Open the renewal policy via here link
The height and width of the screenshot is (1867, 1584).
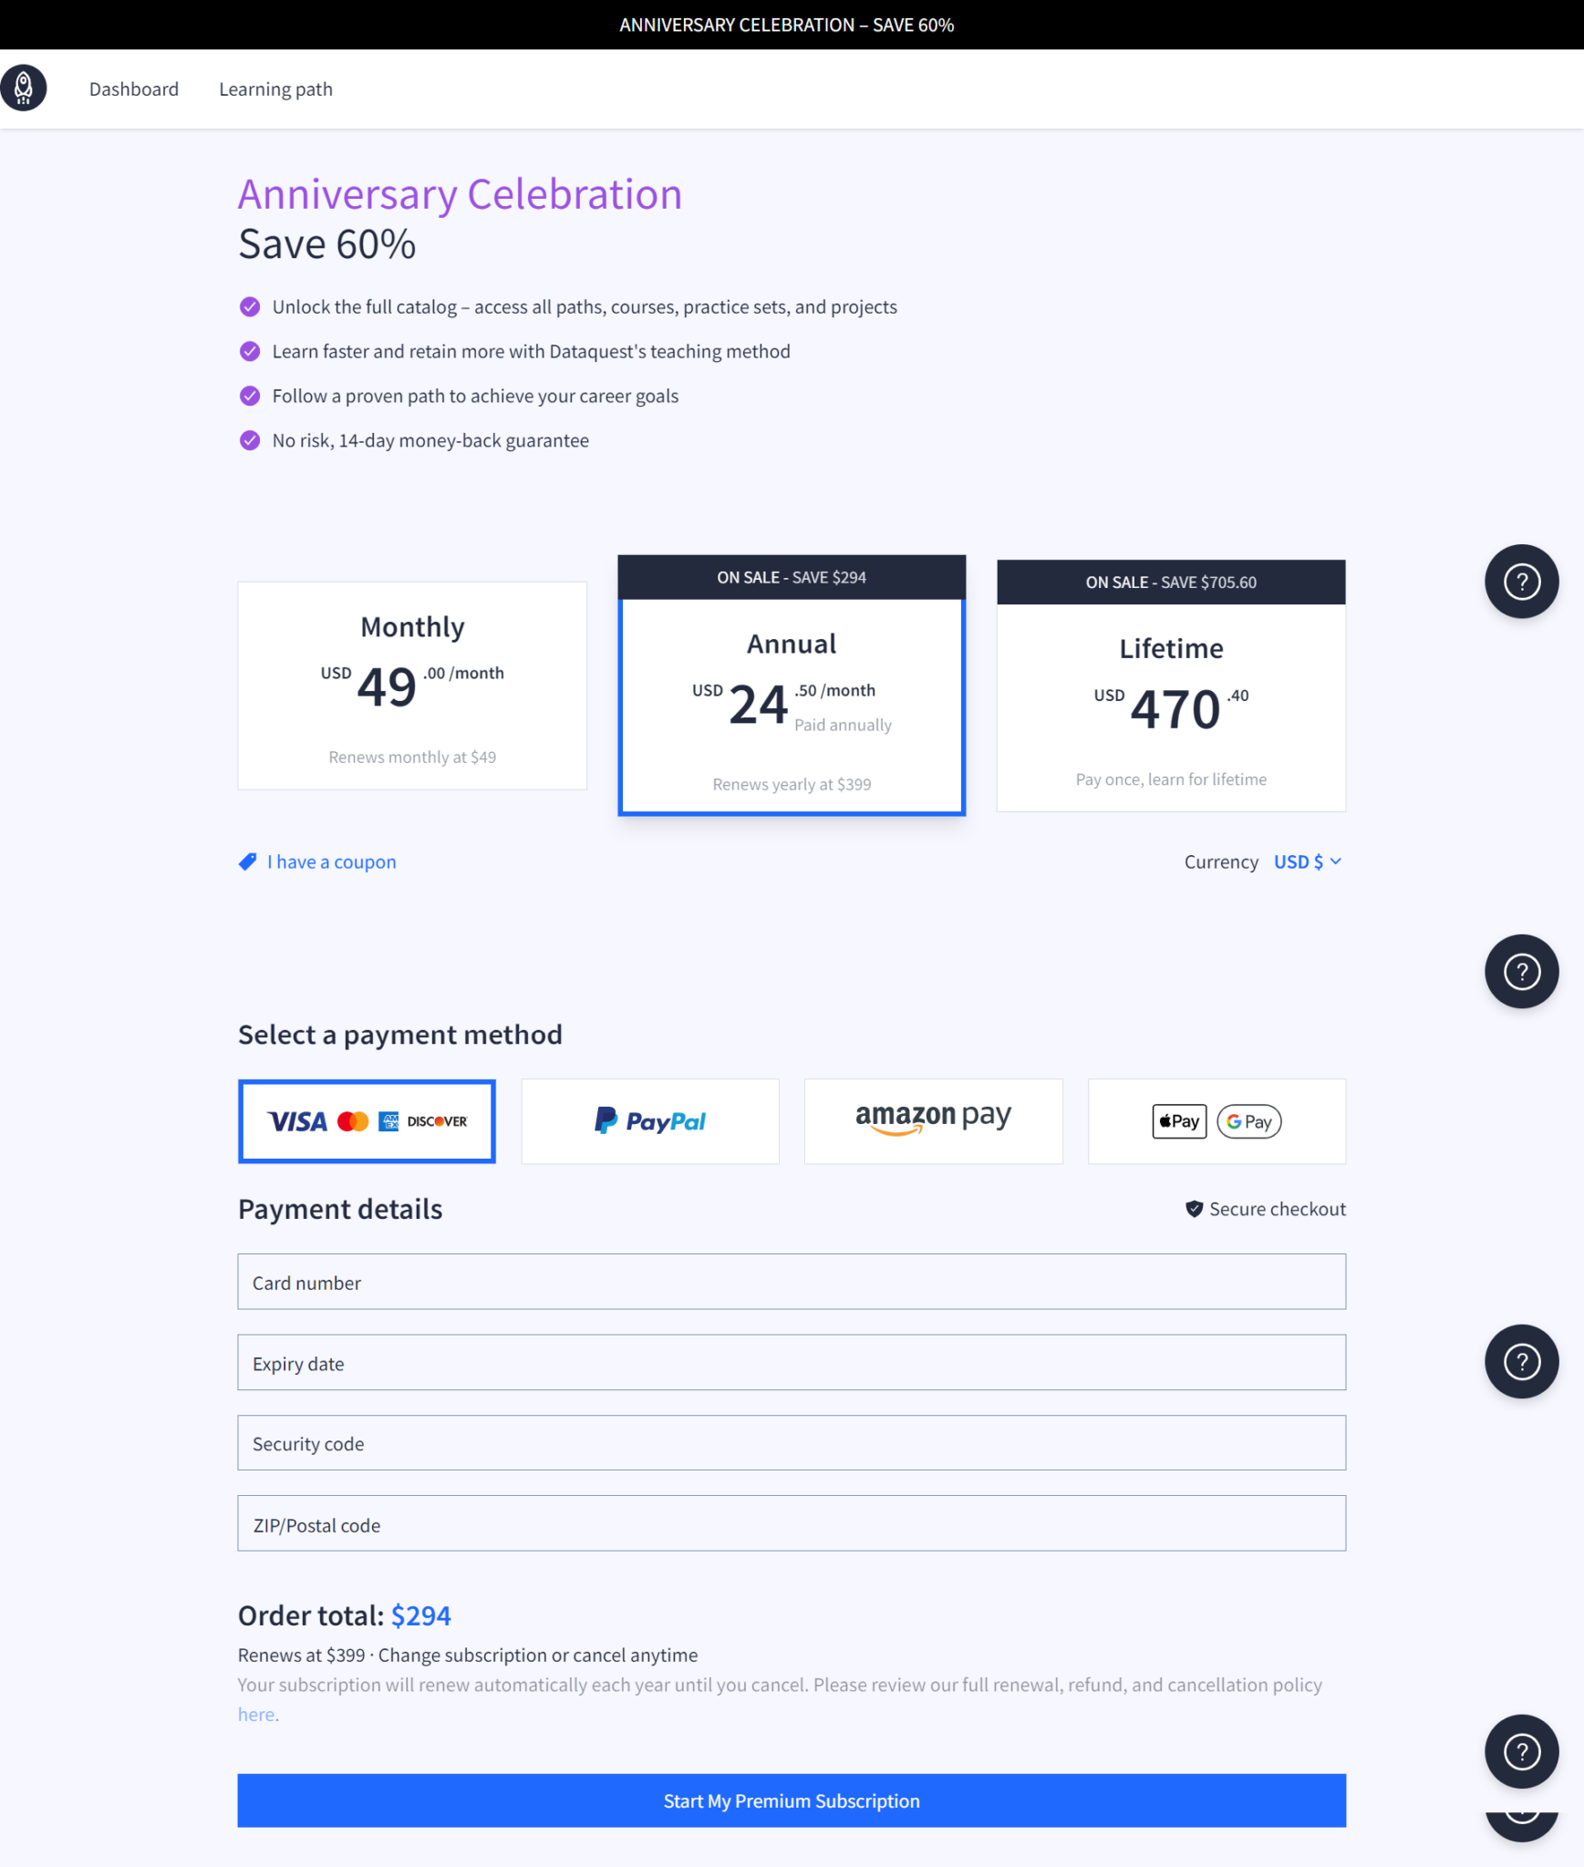tap(256, 1714)
